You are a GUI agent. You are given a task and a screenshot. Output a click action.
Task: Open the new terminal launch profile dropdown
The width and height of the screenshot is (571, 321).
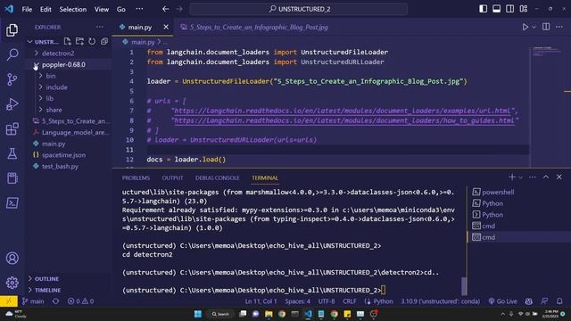tap(520, 177)
